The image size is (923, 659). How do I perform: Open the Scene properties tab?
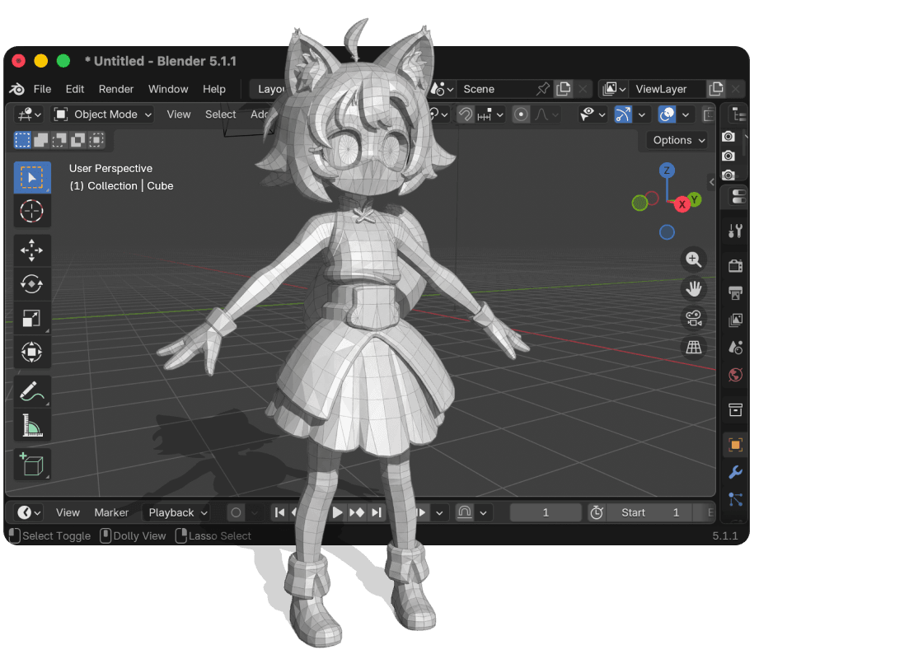(735, 347)
